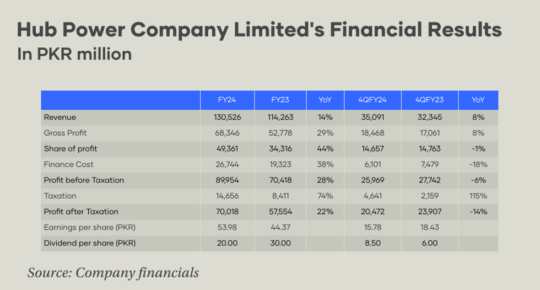Select the Gross Profit row label
The height and width of the screenshot is (290, 540).
pyautogui.click(x=65, y=133)
